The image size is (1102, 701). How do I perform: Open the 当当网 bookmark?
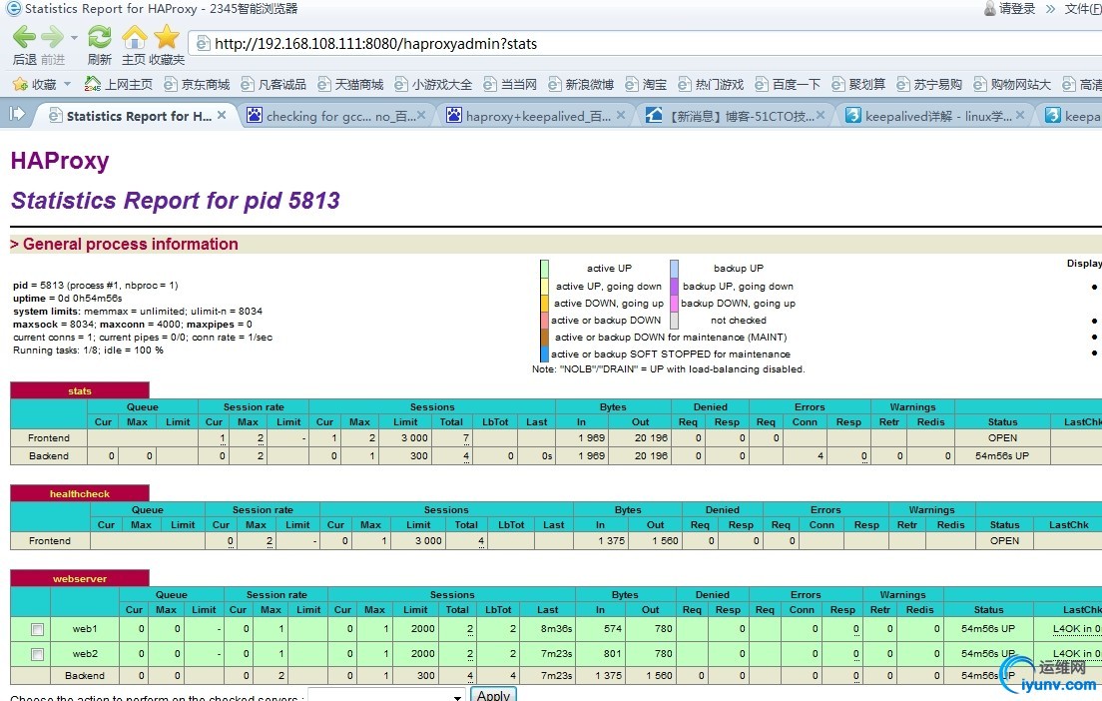pyautogui.click(x=509, y=84)
